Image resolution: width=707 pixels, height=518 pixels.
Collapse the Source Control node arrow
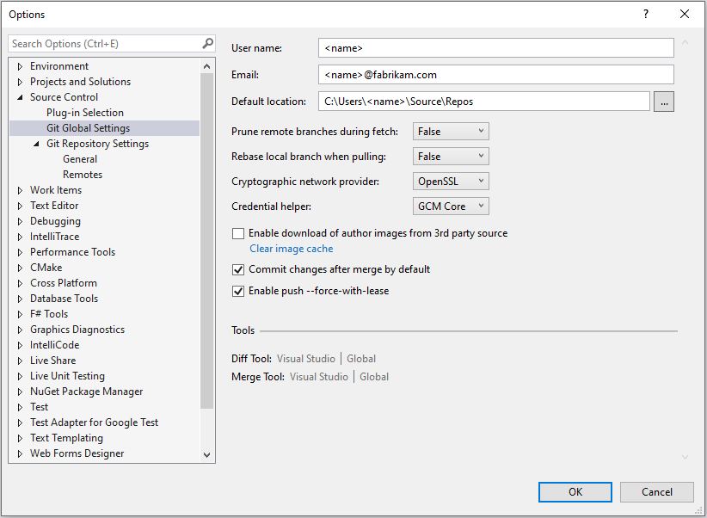(20, 97)
